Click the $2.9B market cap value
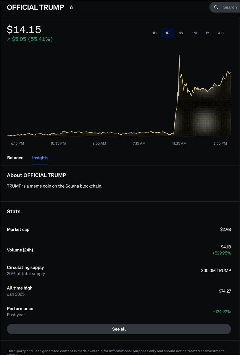Screen dimensions: 240x355 point(226,229)
